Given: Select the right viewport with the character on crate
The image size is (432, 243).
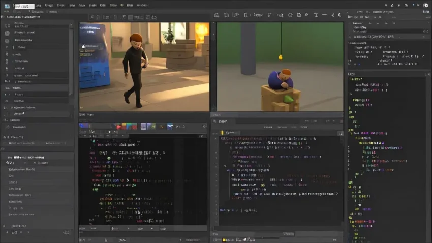Looking at the screenshot, I should (x=280, y=67).
